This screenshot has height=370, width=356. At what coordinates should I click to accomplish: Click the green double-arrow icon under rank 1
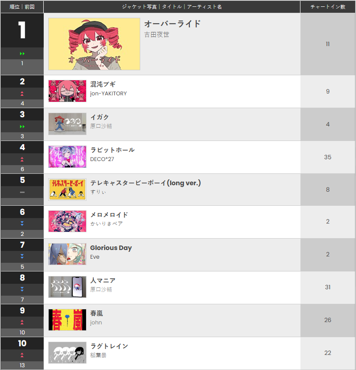point(22,53)
